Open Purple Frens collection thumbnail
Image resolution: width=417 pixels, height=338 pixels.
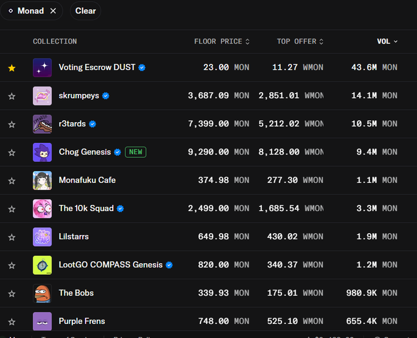[x=42, y=321]
